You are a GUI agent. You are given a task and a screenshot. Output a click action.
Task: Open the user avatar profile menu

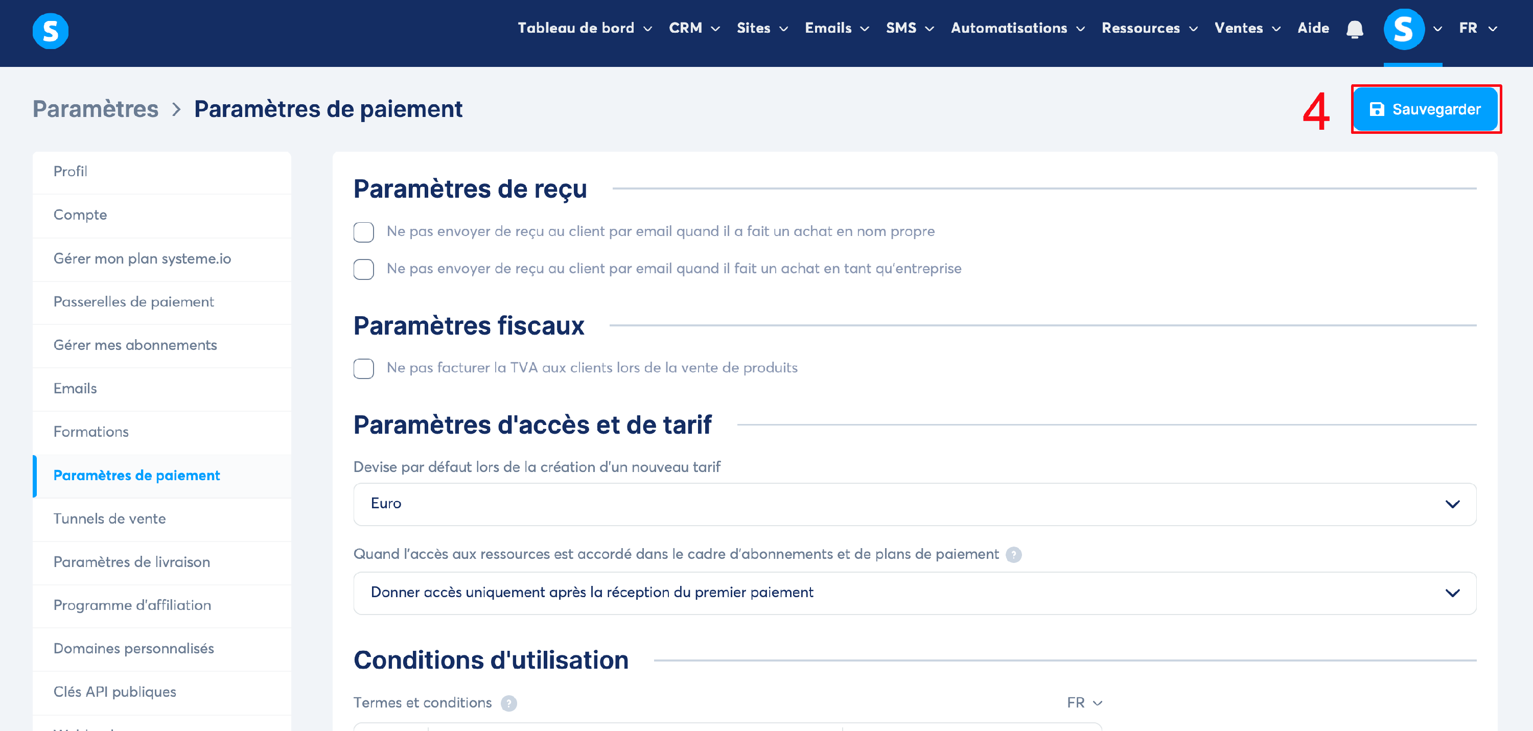pos(1403,29)
